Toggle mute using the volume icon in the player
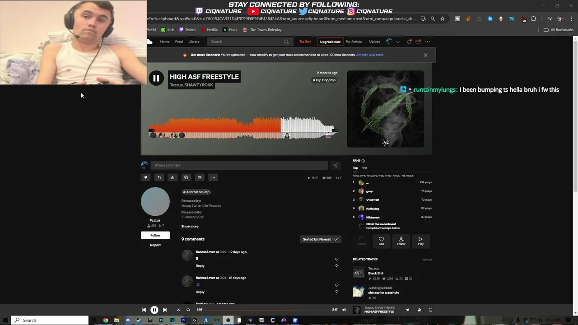This screenshot has width=578, height=325. [x=344, y=310]
